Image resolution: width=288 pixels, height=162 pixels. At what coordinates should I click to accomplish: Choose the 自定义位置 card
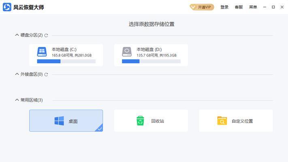(x=236, y=121)
